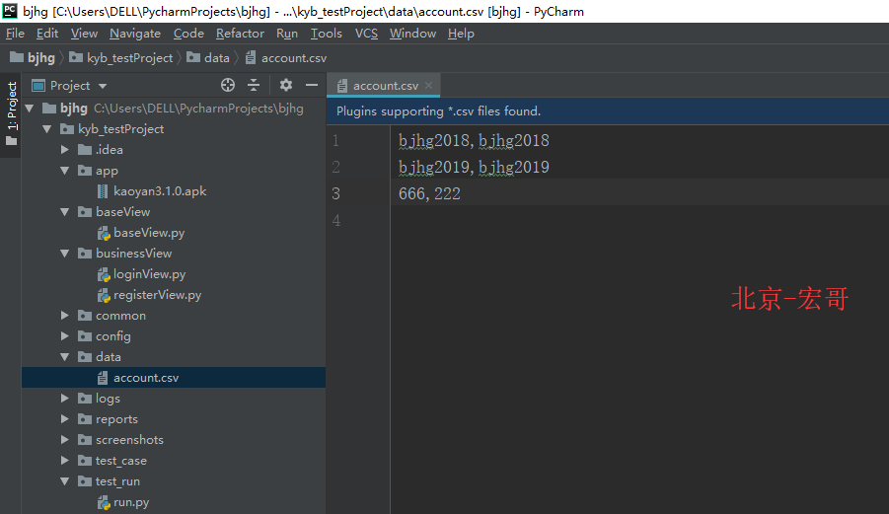889x514 pixels.
Task: Toggle the 1: Project side tool window
Action: 11,107
